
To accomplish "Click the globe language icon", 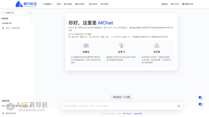I will coord(183,4).
